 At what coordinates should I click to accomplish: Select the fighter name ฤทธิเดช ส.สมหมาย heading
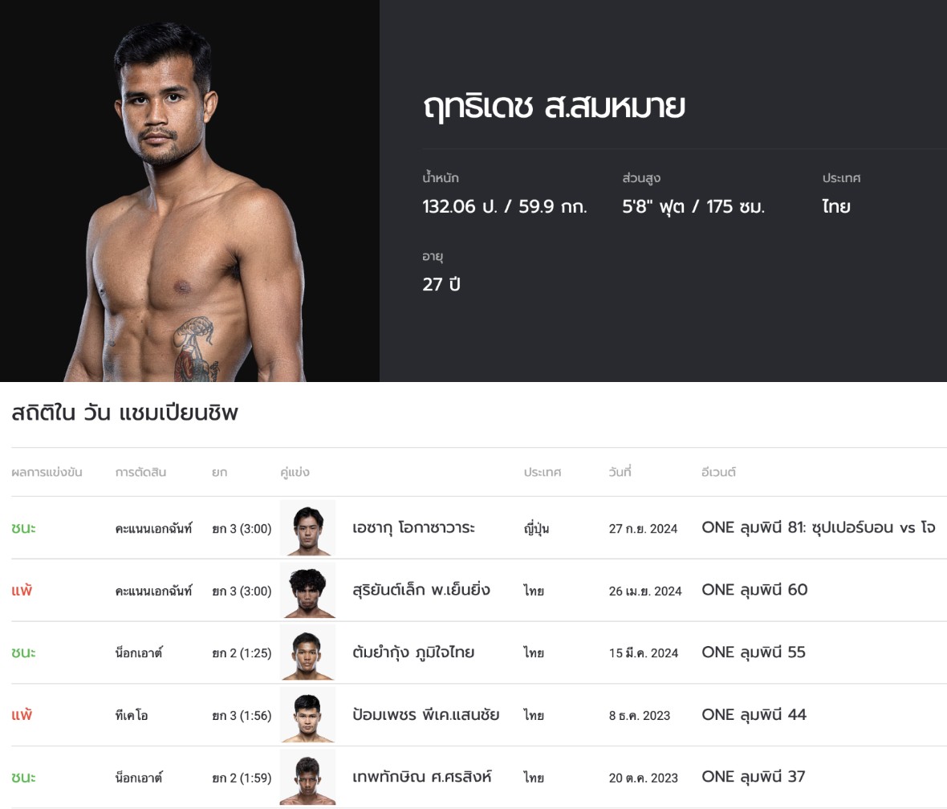point(554,107)
